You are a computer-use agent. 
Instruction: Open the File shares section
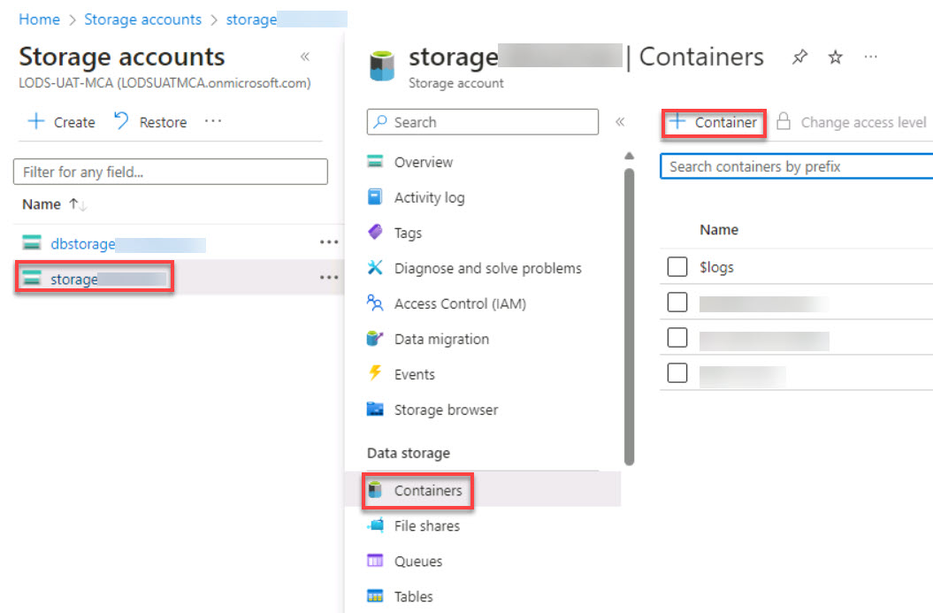(x=425, y=525)
